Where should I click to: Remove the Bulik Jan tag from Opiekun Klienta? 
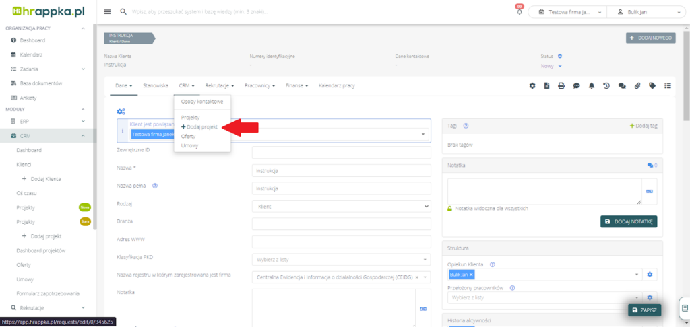click(471, 275)
